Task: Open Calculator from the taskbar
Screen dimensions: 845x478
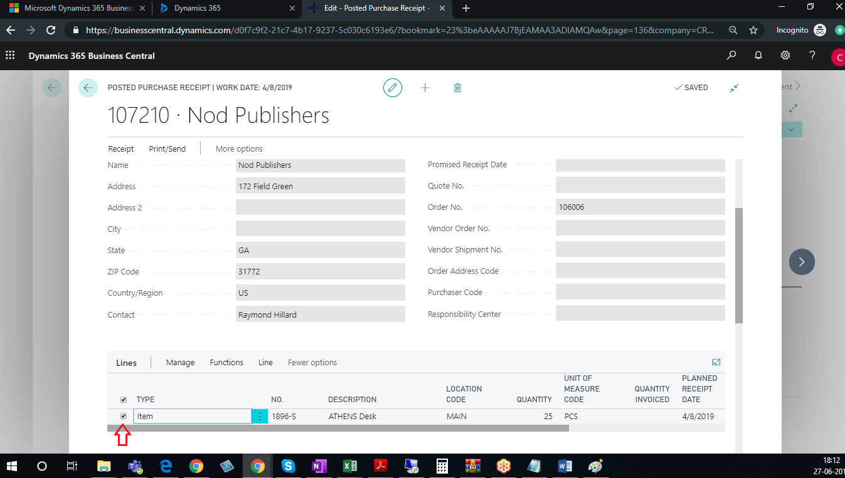Action: (442, 466)
